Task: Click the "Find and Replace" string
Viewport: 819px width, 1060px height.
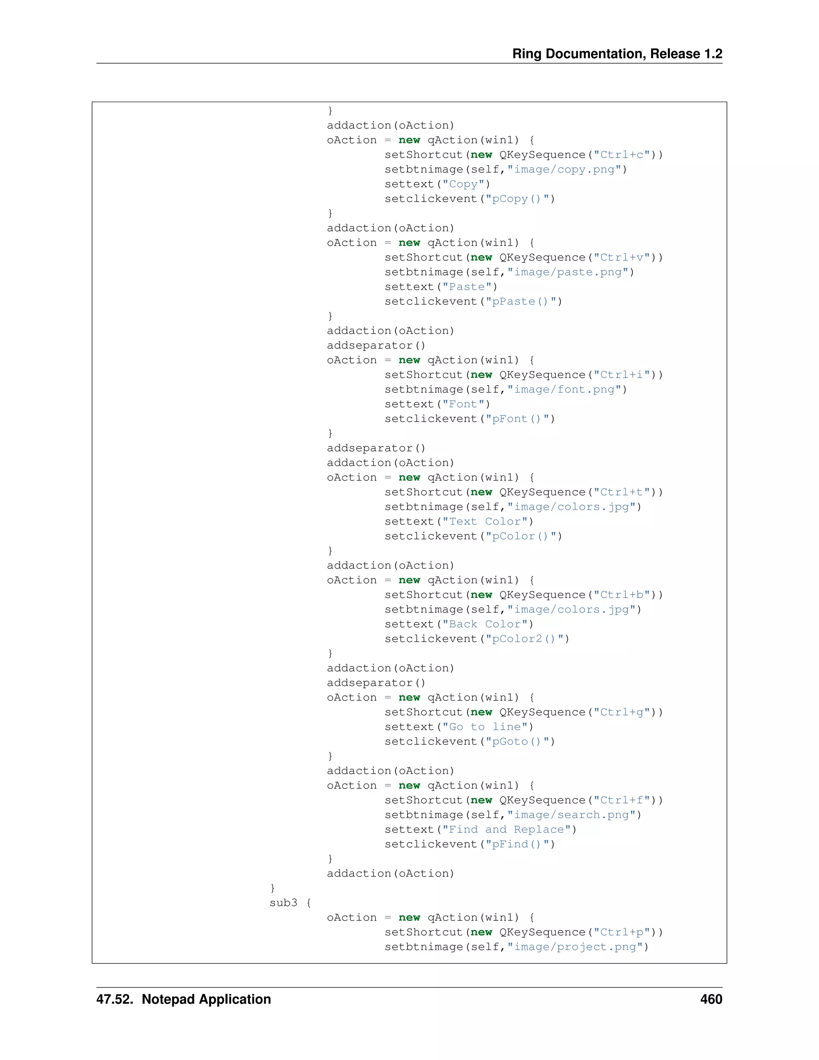Action: click(x=506, y=830)
